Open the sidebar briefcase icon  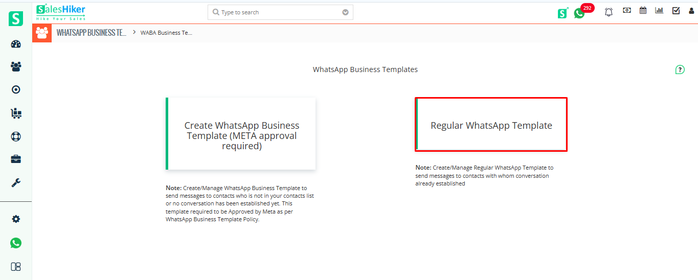coord(16,159)
